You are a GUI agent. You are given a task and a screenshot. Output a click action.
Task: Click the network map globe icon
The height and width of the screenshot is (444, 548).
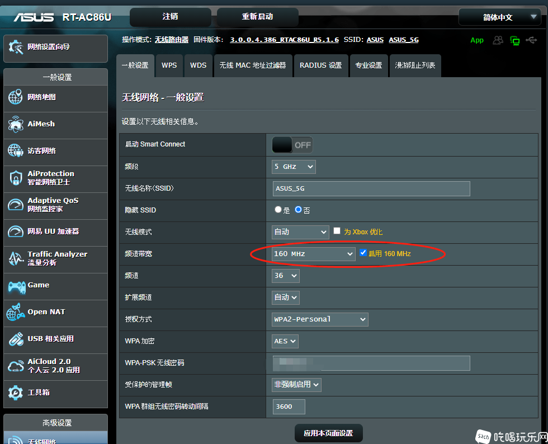pyautogui.click(x=16, y=97)
